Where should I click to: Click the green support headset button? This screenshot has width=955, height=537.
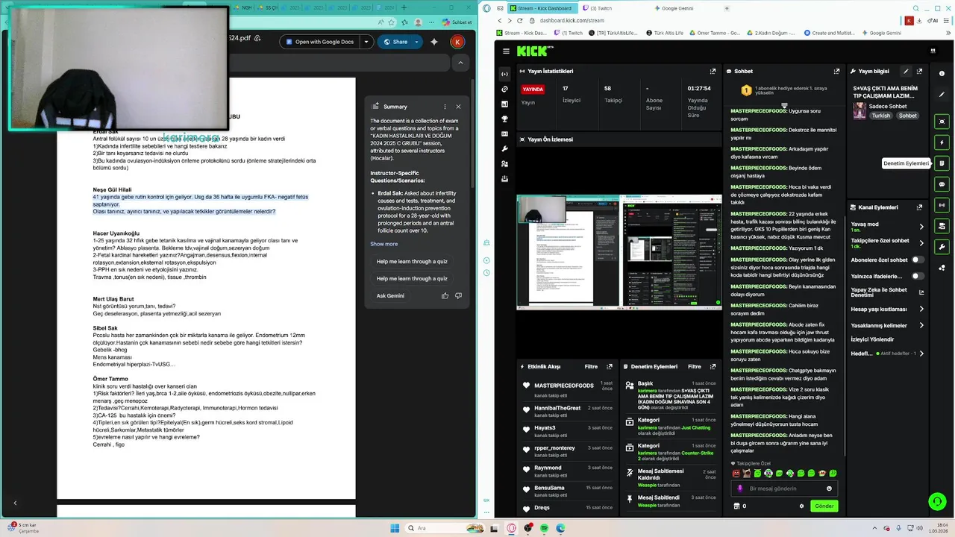tap(937, 501)
